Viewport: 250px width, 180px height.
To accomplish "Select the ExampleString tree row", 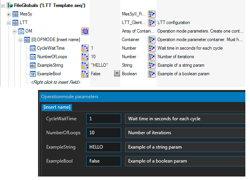I will [50, 65].
